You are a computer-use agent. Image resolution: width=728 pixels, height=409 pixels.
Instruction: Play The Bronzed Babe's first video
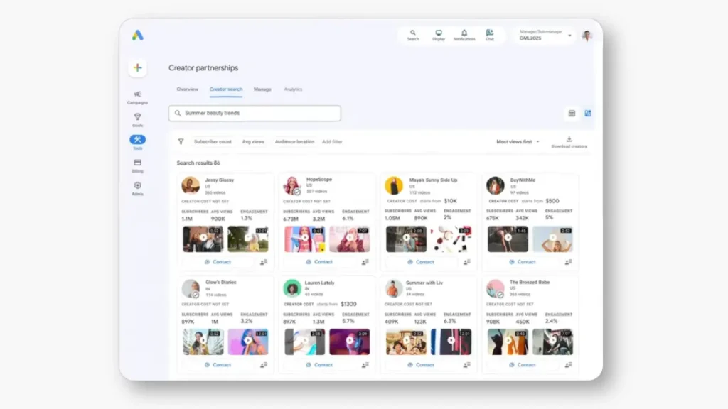tap(508, 342)
